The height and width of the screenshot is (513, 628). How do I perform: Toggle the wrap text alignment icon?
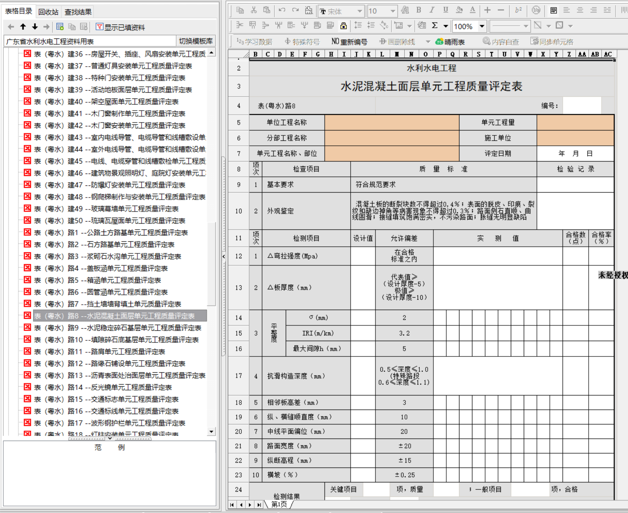click(x=553, y=10)
